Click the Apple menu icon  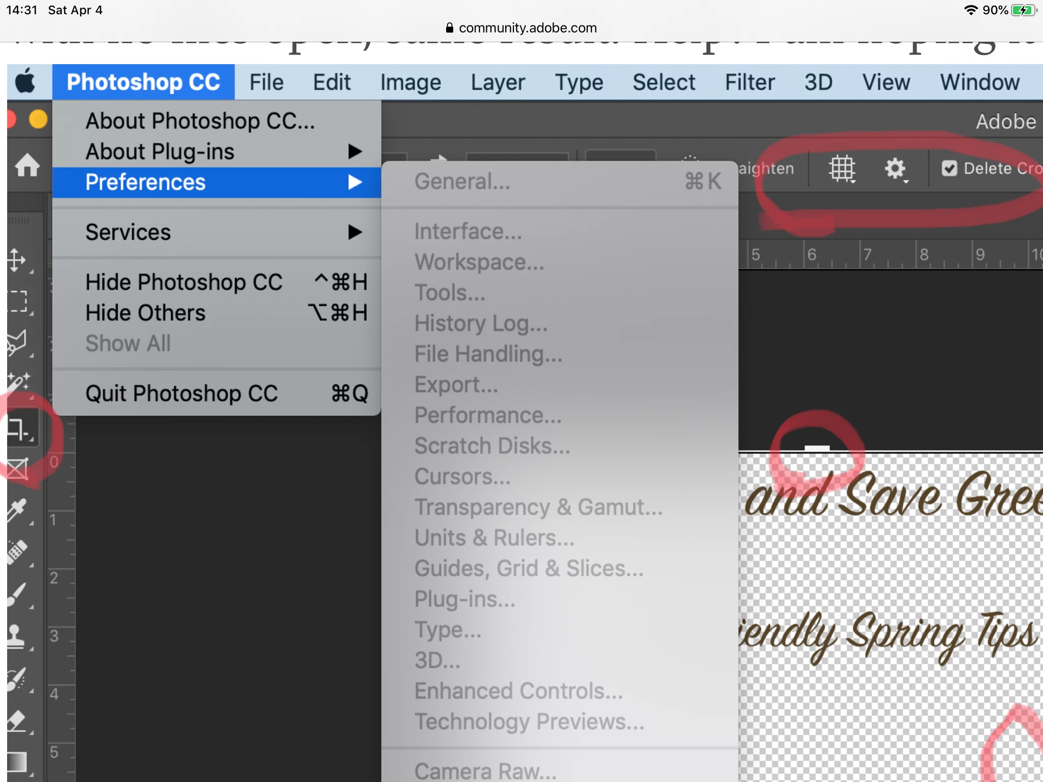tap(25, 81)
